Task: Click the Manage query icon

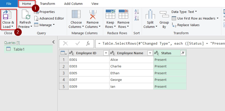Action: tap(36, 25)
